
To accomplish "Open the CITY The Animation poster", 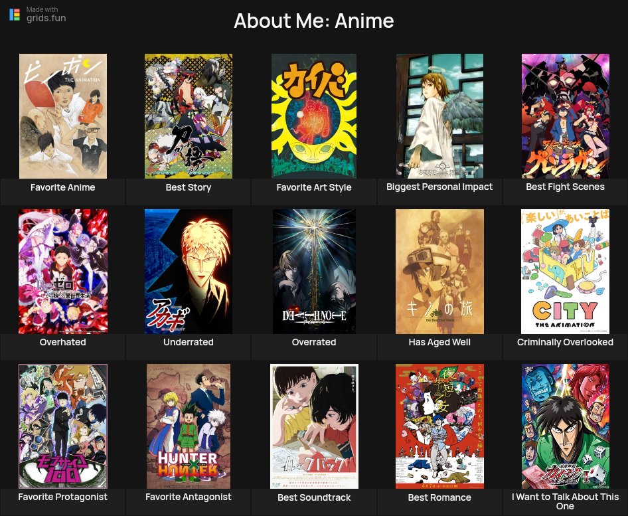I will click(x=565, y=271).
